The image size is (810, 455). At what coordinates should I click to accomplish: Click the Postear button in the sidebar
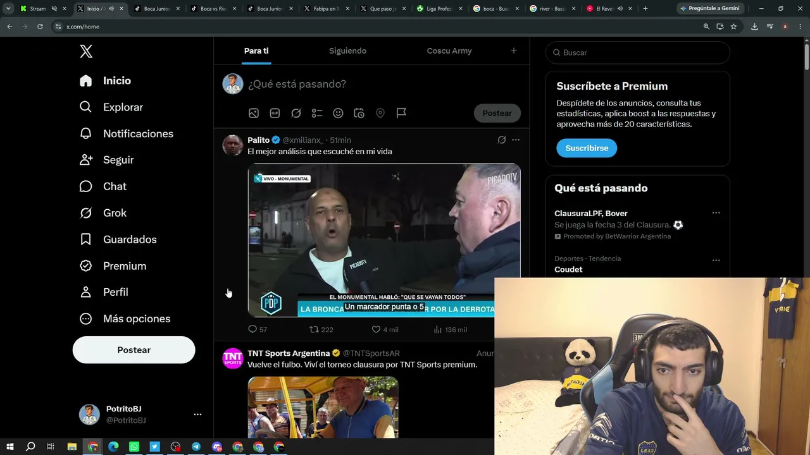134,350
